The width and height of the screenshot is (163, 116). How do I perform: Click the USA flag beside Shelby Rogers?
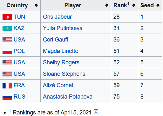click(x=7, y=63)
